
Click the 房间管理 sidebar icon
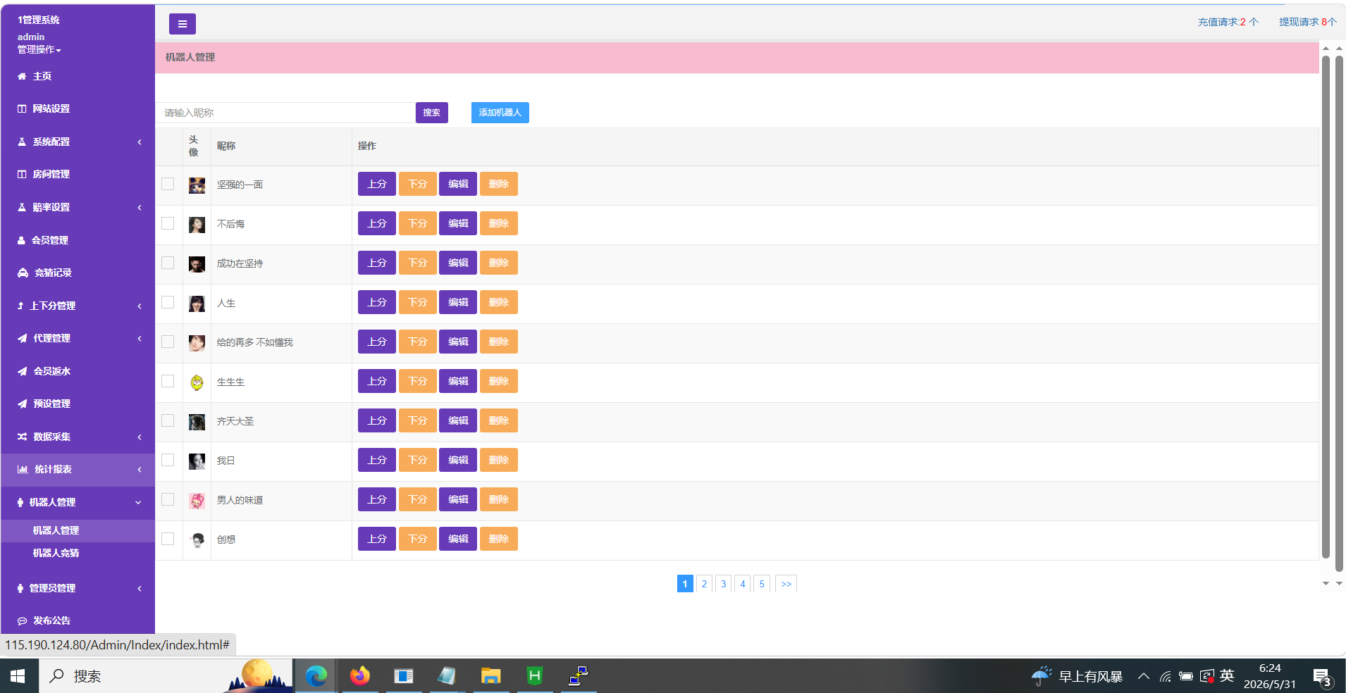point(22,174)
